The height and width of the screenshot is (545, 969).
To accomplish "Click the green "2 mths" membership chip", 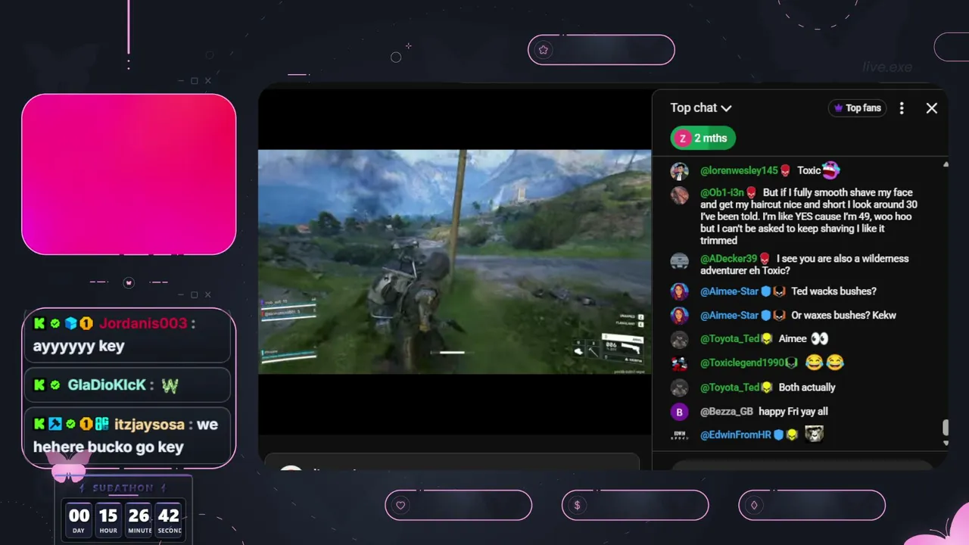I will [x=703, y=138].
